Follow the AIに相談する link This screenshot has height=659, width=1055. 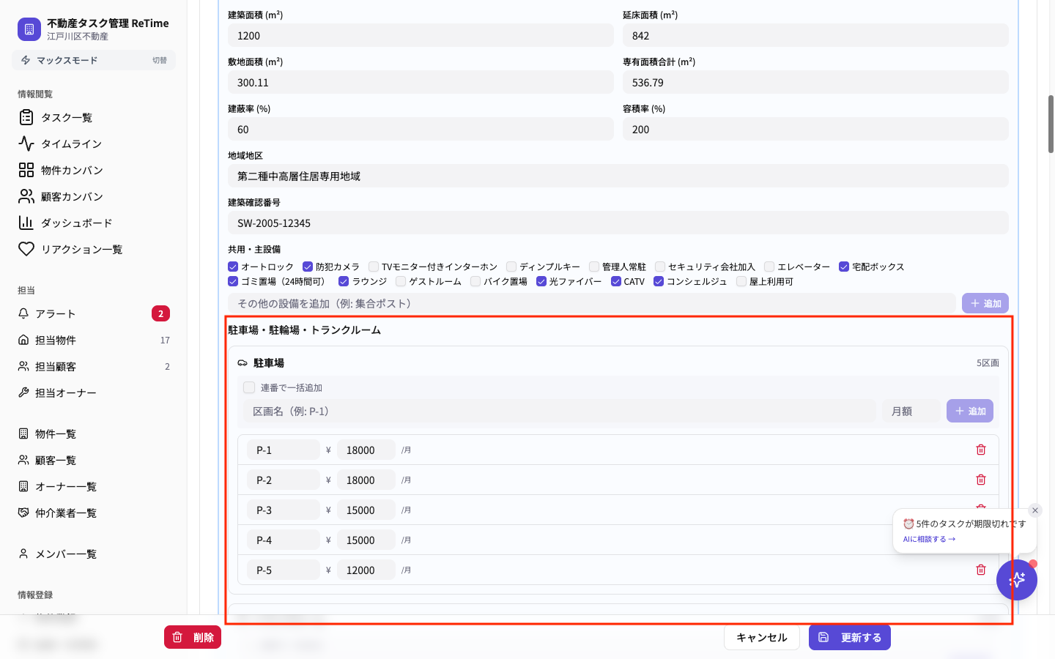coord(929,539)
